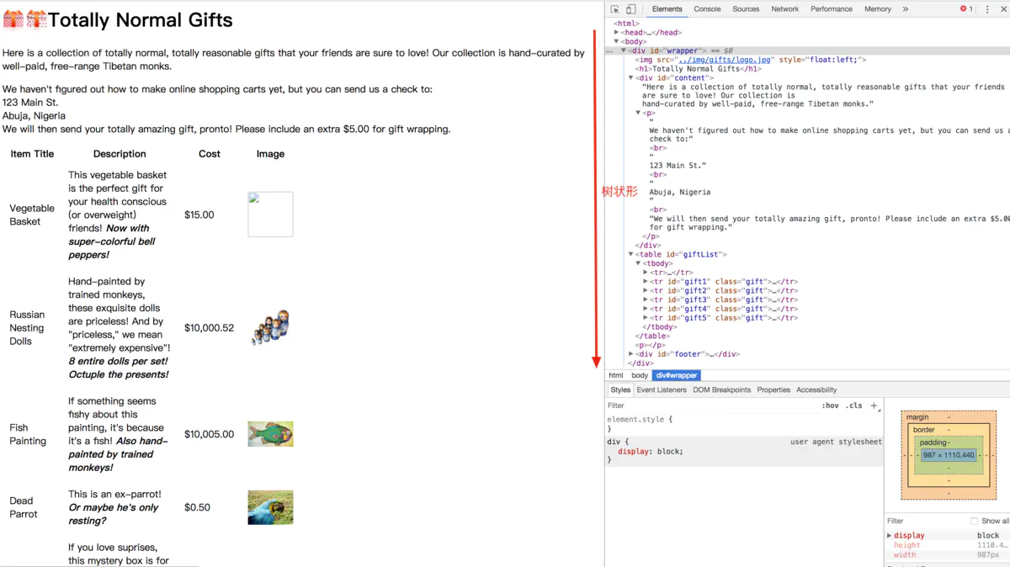Expand the computed display property
The width and height of the screenshot is (1010, 567).
890,535
